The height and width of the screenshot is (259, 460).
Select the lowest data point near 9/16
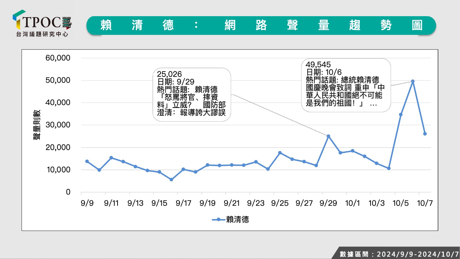(171, 180)
